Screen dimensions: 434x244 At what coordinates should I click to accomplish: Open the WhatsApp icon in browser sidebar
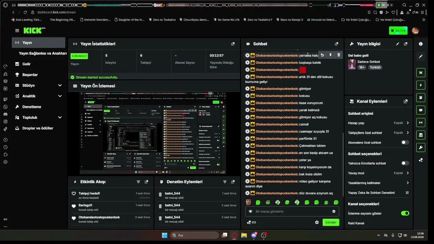point(5,107)
